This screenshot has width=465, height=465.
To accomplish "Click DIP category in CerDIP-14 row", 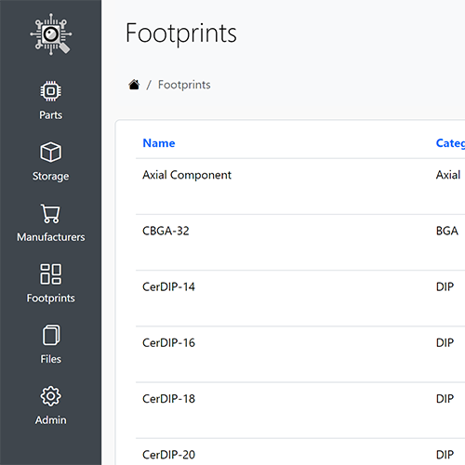I will (x=445, y=286).
